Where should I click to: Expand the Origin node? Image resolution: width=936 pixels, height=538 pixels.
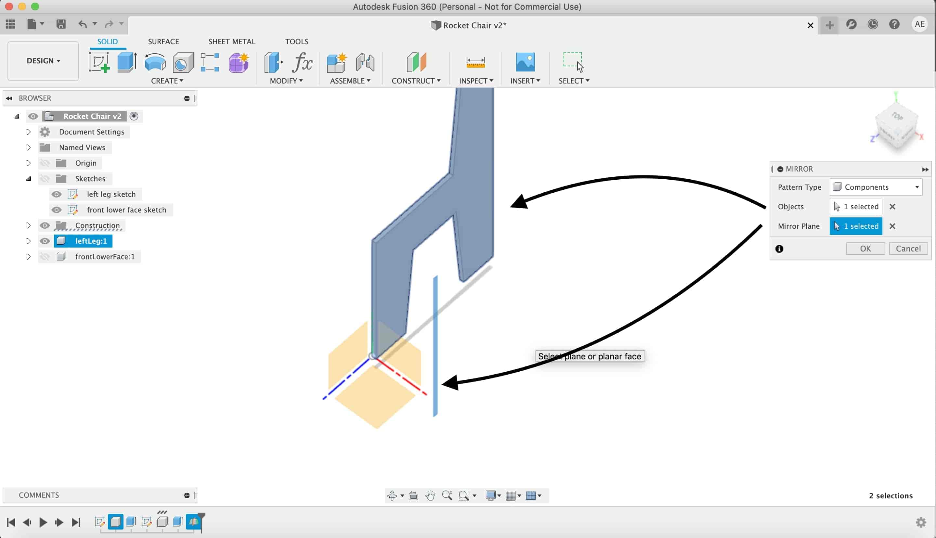click(x=28, y=163)
